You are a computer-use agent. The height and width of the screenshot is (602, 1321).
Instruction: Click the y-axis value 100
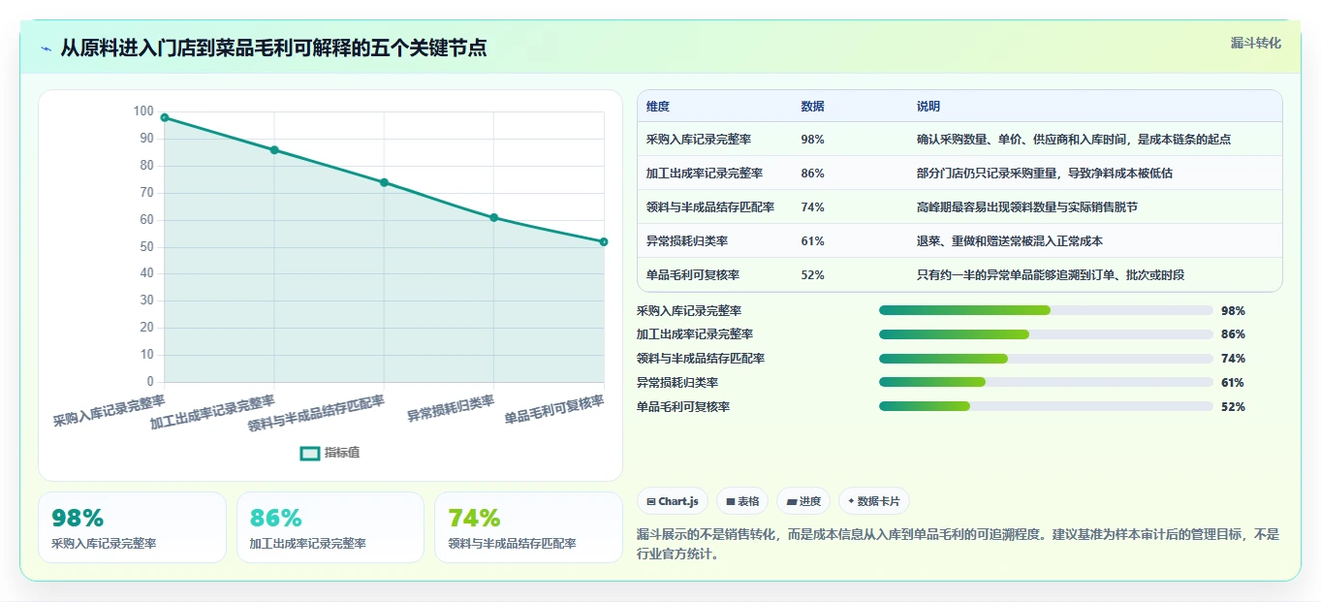pos(143,111)
